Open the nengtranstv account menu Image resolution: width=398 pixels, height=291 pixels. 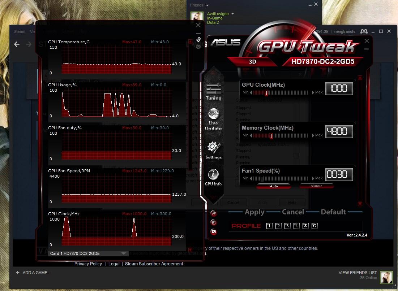(345, 31)
